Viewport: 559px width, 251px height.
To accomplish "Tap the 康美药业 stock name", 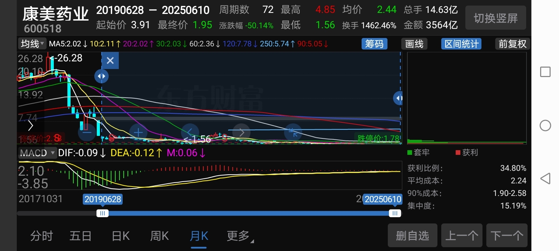I will click(55, 14).
